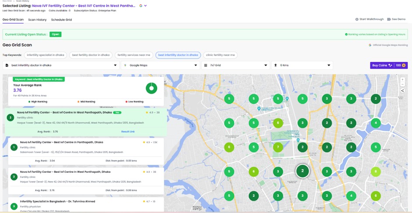This screenshot has width=412, height=213.
Task: Click rank badge 2 on card with 0.06 kms distance
Action: point(14,177)
